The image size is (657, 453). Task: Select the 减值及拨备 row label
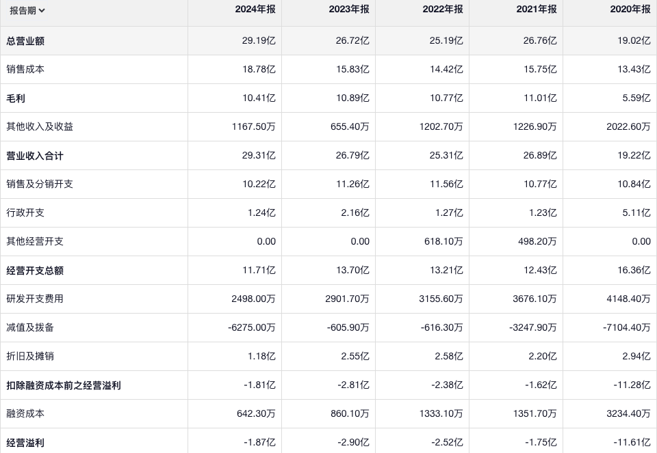click(30, 328)
